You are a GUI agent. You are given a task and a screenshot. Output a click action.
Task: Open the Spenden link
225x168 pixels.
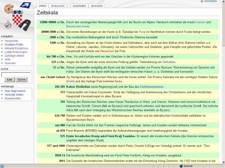pos(10,63)
